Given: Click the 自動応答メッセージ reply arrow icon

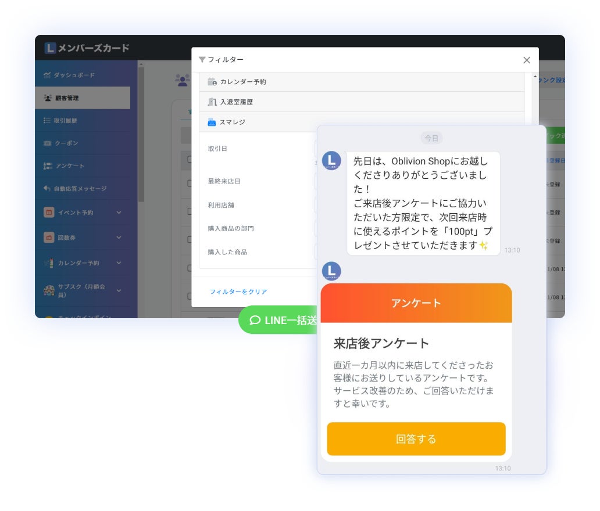Looking at the screenshot, I should [x=47, y=188].
